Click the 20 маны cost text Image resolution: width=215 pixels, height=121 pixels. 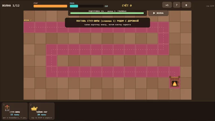(42, 115)
